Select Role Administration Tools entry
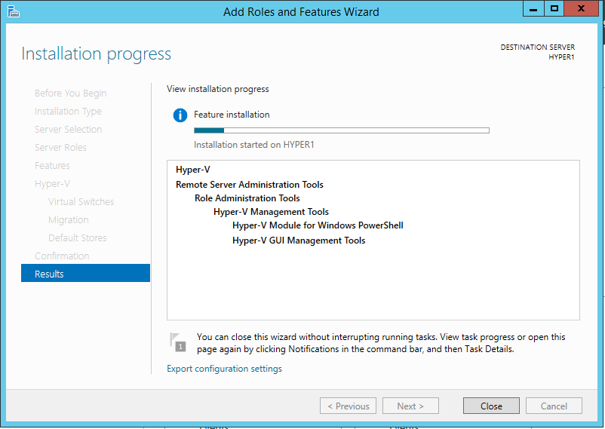This screenshot has width=605, height=429. click(247, 198)
